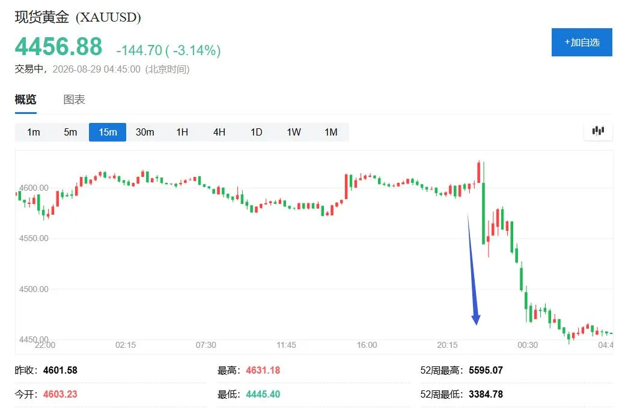
Task: Switch to the 图表 tab
Action: (75, 100)
